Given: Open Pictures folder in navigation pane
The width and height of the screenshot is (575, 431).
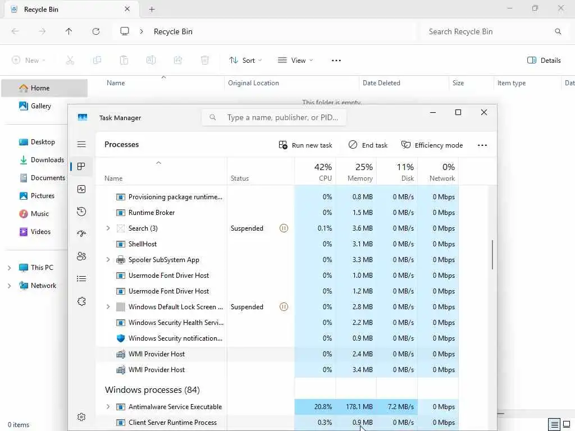Looking at the screenshot, I should pos(36,196).
